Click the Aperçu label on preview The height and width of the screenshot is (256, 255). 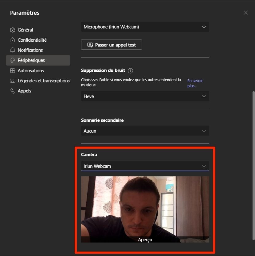click(x=145, y=240)
